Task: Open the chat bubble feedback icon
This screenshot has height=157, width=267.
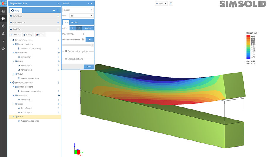Action: [x=3, y=48]
